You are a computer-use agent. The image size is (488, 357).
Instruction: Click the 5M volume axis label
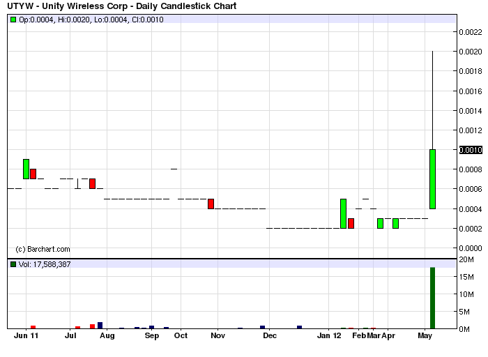point(464,312)
